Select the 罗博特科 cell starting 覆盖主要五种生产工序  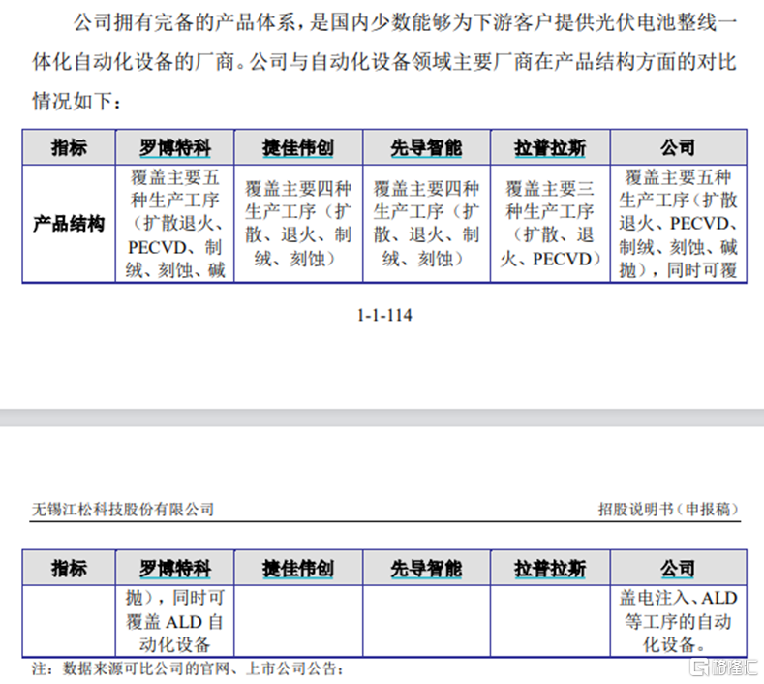pos(175,224)
